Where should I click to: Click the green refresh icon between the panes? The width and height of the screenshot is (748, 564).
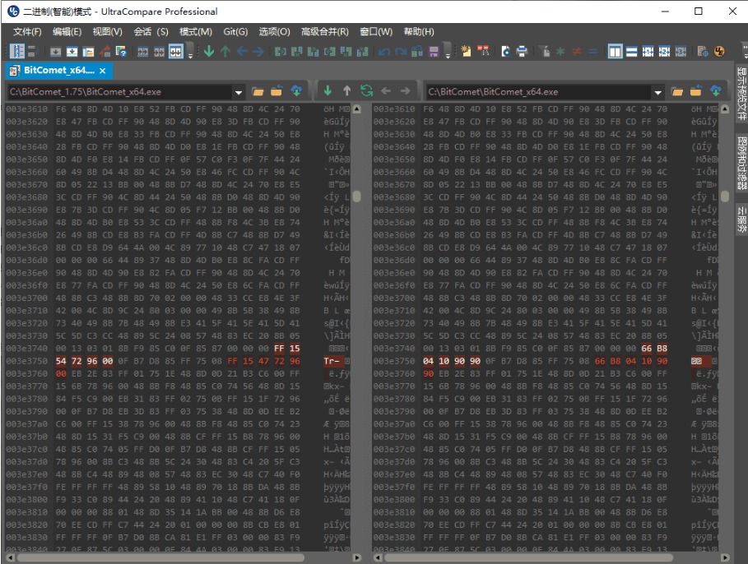click(x=366, y=90)
